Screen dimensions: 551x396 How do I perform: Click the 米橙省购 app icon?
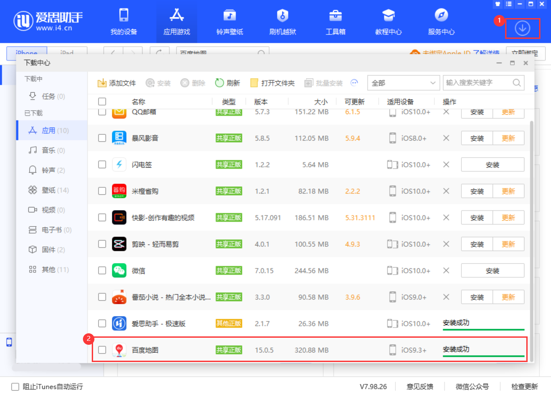pyautogui.click(x=119, y=191)
